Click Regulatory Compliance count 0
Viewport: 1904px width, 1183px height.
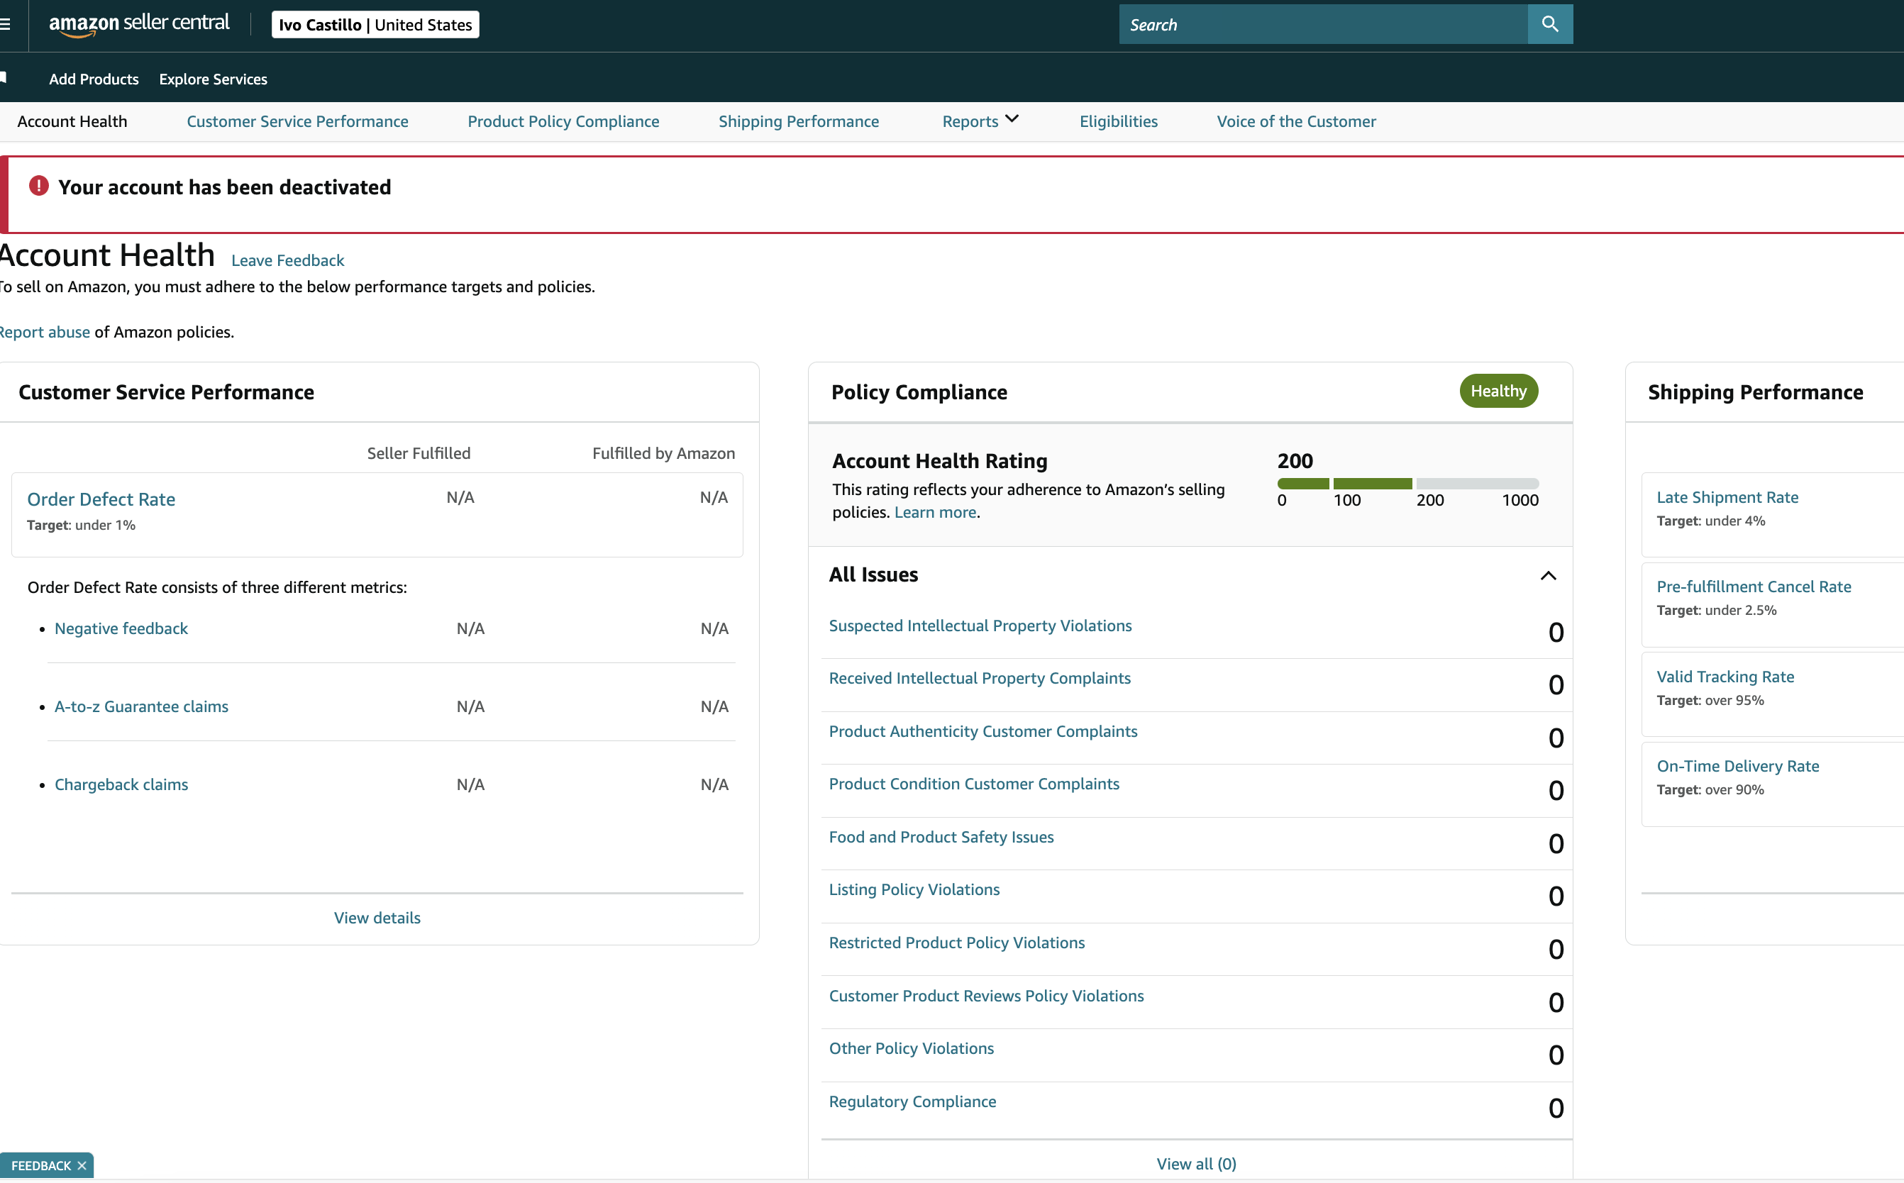(1556, 1107)
